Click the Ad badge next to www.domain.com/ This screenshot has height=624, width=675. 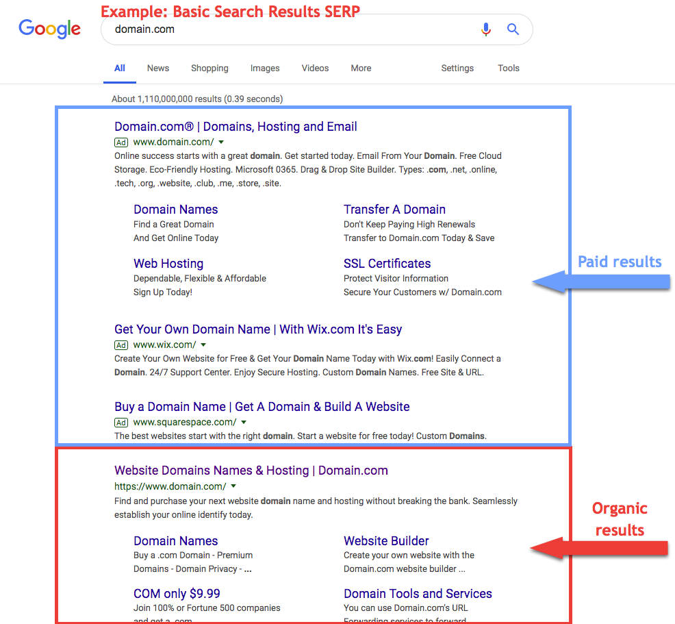point(121,142)
